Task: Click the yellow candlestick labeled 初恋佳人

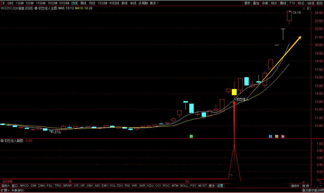Action: coord(234,92)
